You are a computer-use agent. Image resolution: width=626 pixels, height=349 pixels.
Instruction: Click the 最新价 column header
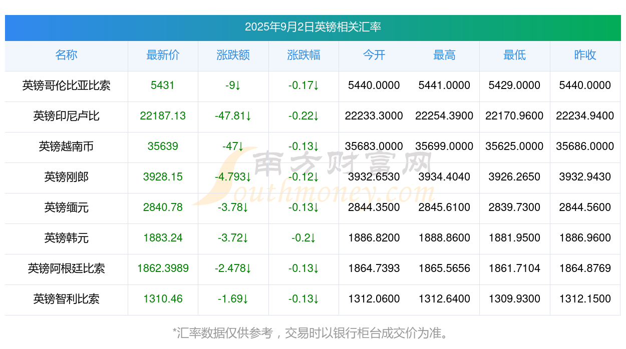click(x=163, y=55)
